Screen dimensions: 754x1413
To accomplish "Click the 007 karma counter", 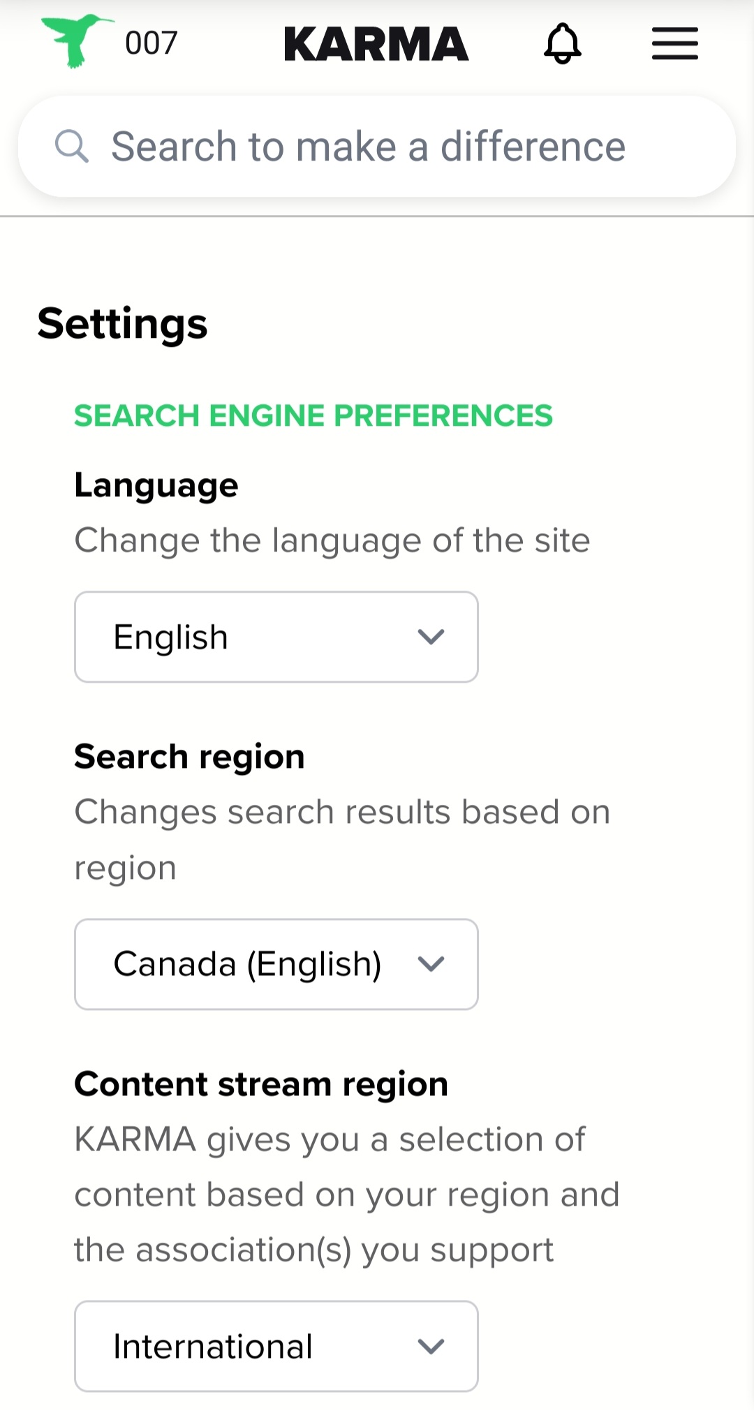I will (x=151, y=43).
